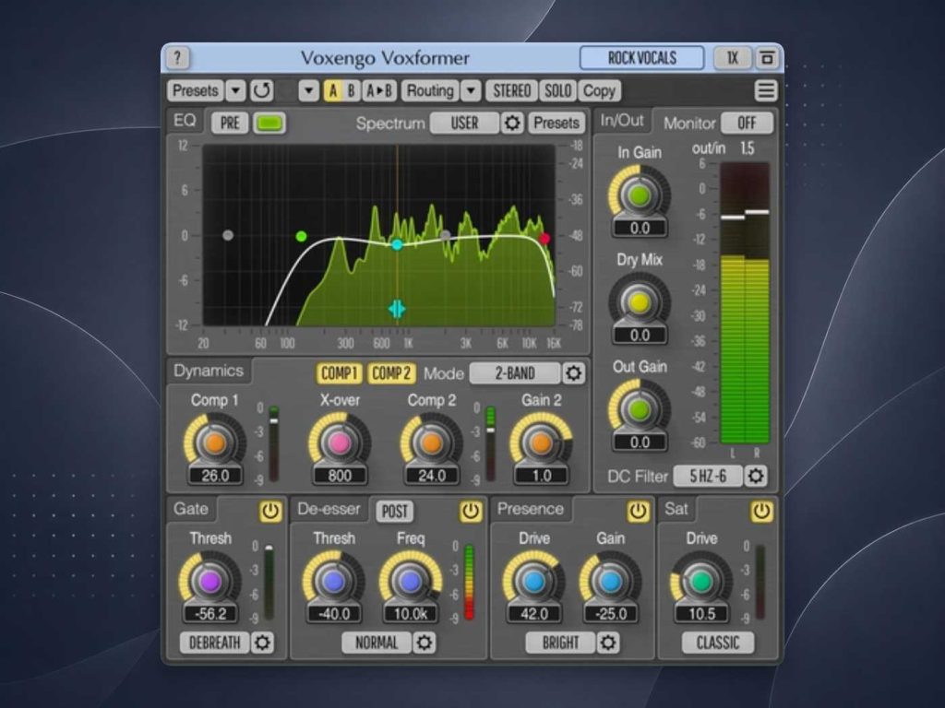Click the STEREO channel button
Image resolution: width=945 pixels, height=708 pixels.
point(511,91)
